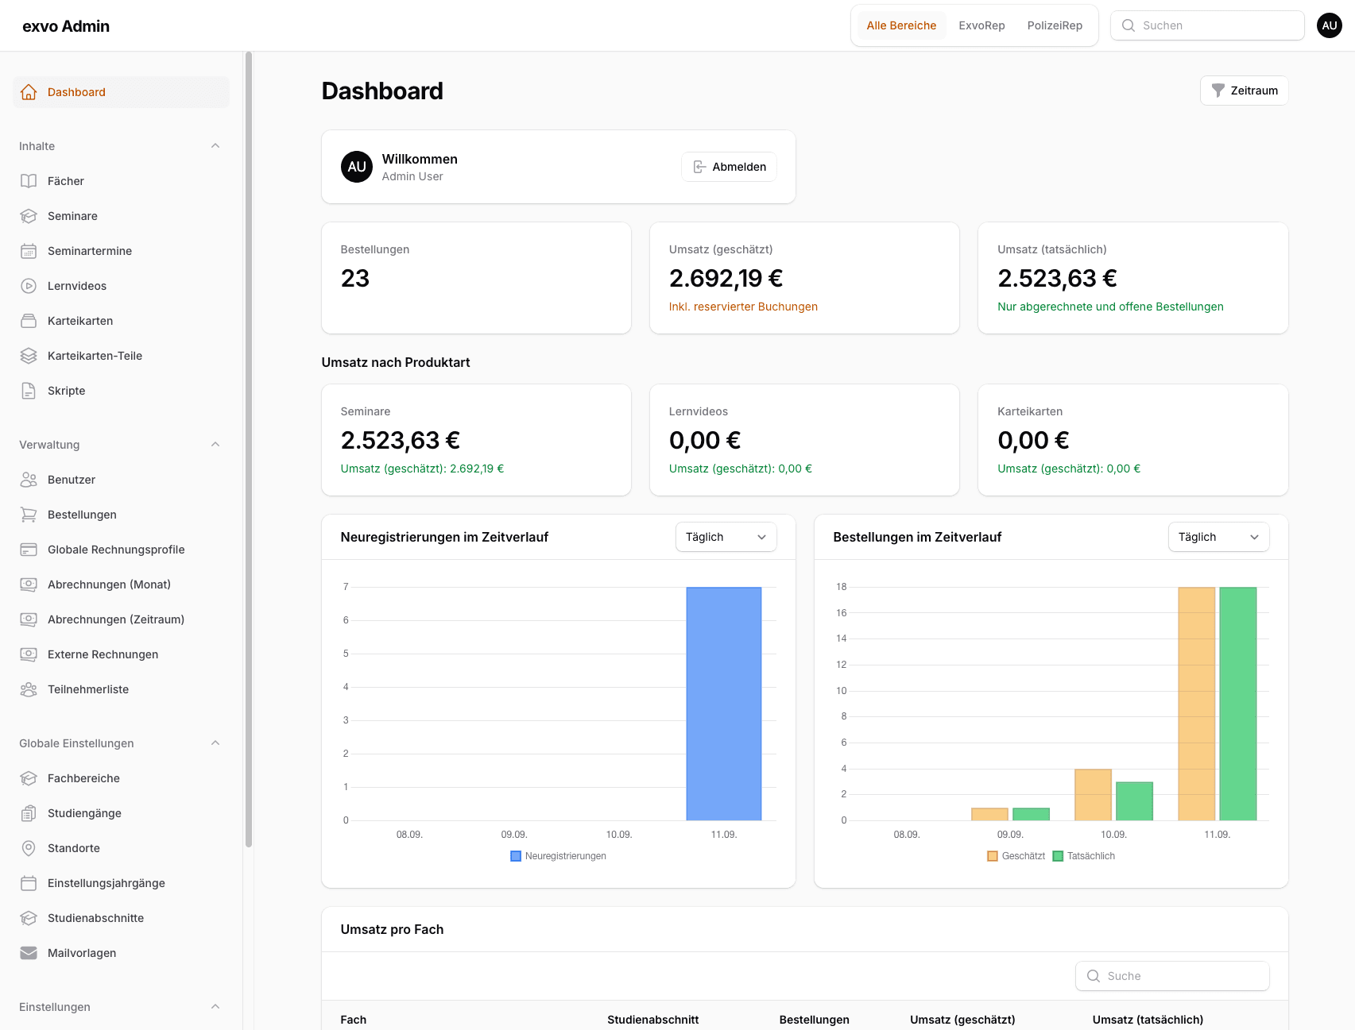This screenshot has width=1355, height=1030.
Task: Click the Seminare graduation cap icon
Action: pos(29,216)
